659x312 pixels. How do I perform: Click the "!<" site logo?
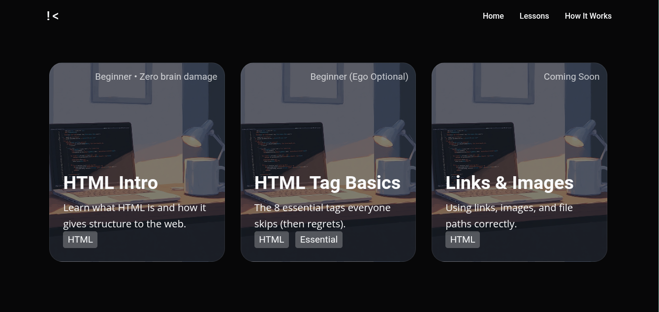[x=53, y=16]
